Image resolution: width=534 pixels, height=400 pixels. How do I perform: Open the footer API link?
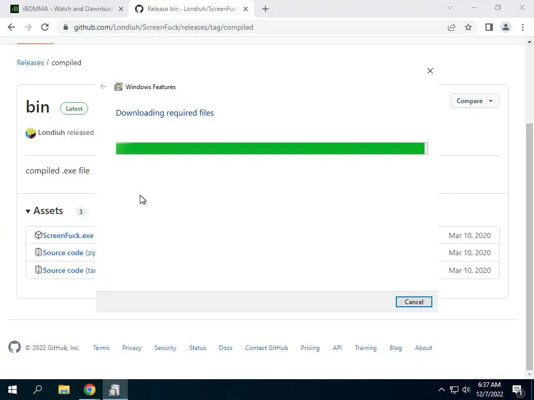click(x=337, y=347)
